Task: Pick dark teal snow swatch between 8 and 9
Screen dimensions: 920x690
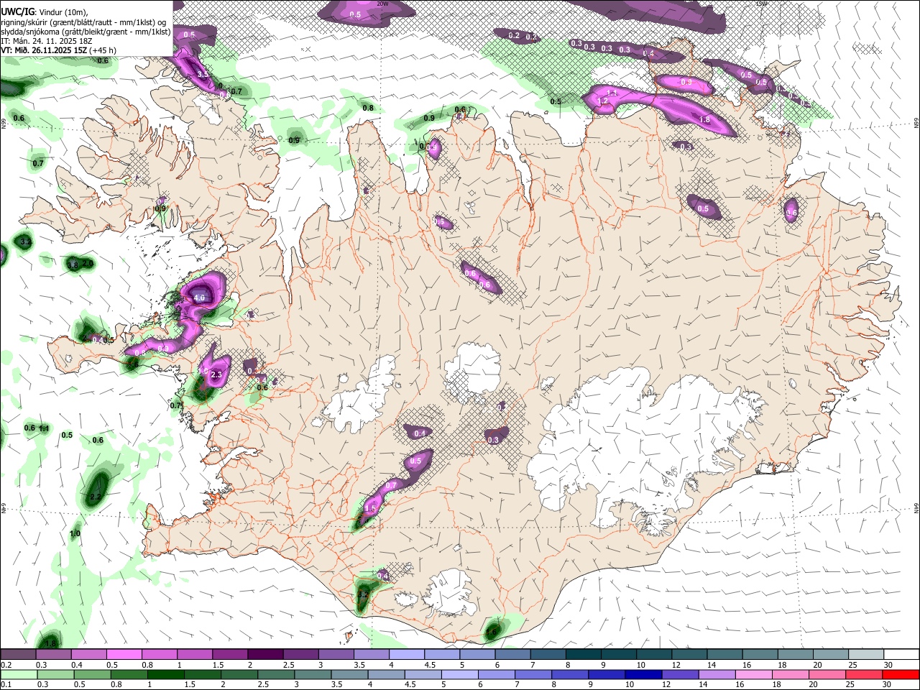Action: coord(584,654)
